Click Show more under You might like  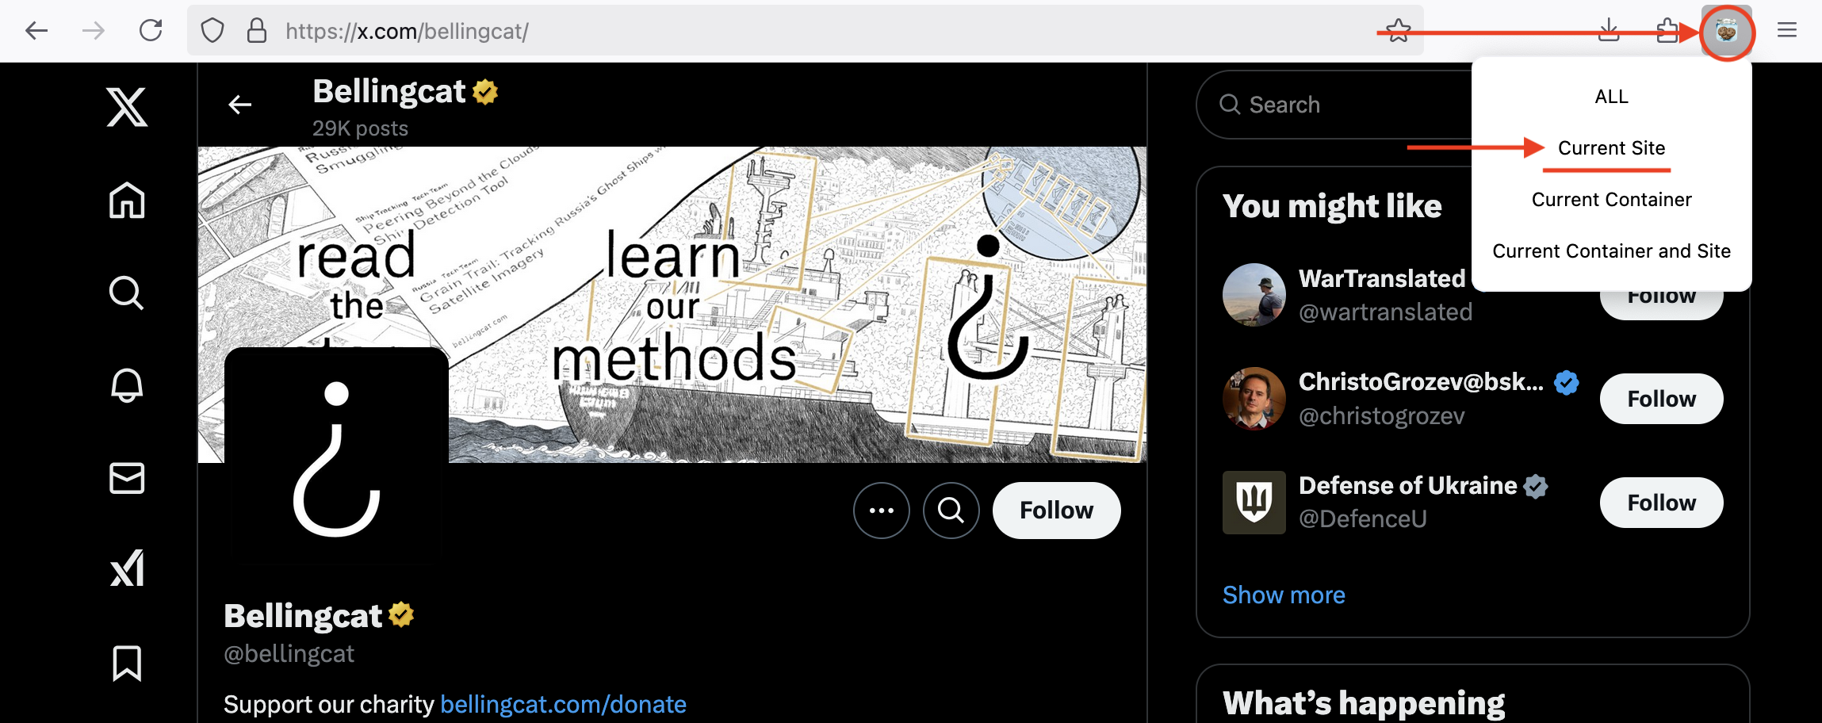(1284, 595)
